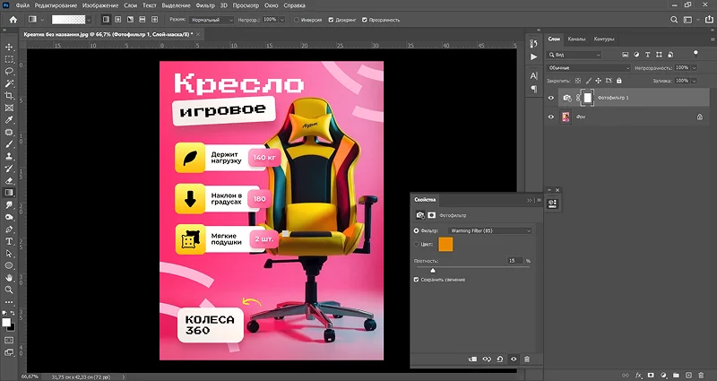Uncheck the Дизеринг checkbox

(331, 20)
